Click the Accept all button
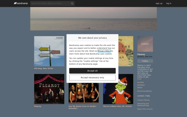 (93, 71)
